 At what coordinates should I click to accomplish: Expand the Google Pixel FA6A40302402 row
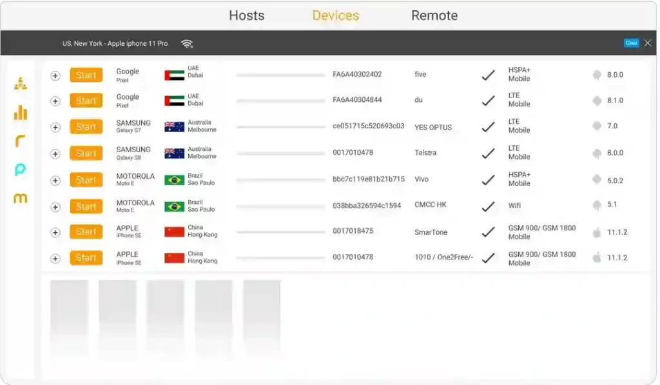[x=55, y=75]
